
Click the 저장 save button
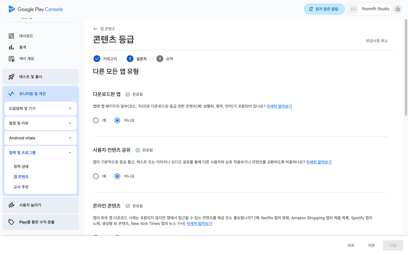point(371,245)
